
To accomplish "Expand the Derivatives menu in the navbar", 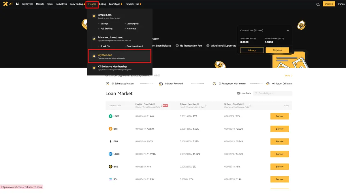I will [61, 4].
